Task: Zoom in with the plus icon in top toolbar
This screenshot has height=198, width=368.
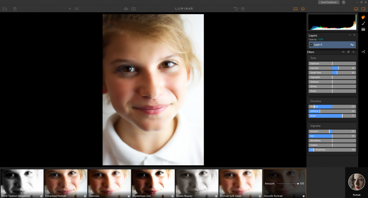Action: [70, 9]
